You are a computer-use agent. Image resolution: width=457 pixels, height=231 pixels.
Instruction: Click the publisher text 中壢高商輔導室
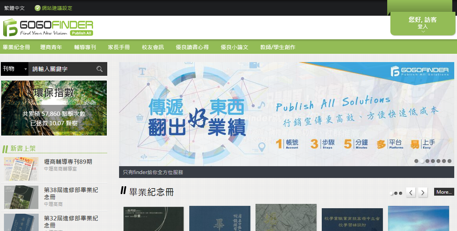(x=60, y=169)
